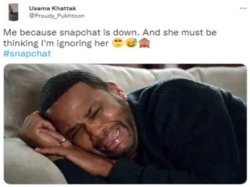250x187 pixels.
Task: Click the phrase "And she must be"
Action: [x=179, y=32]
